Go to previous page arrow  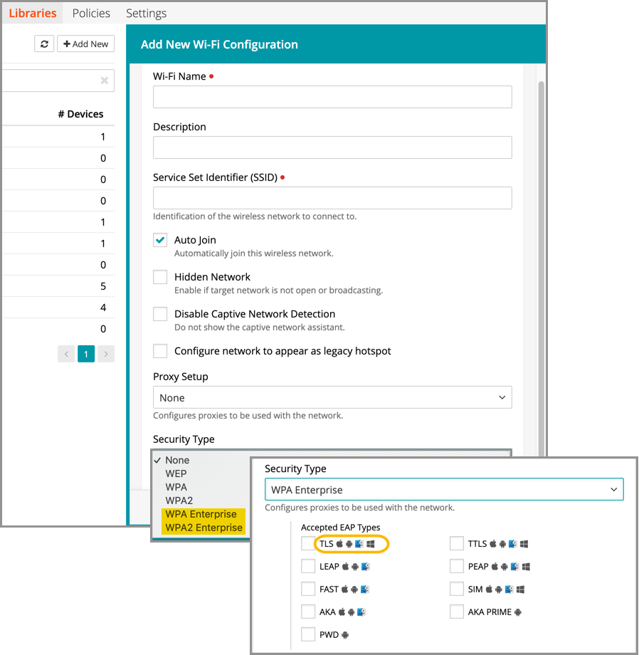point(66,354)
